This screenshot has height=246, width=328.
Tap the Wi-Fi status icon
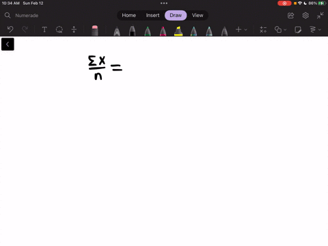[300, 3]
